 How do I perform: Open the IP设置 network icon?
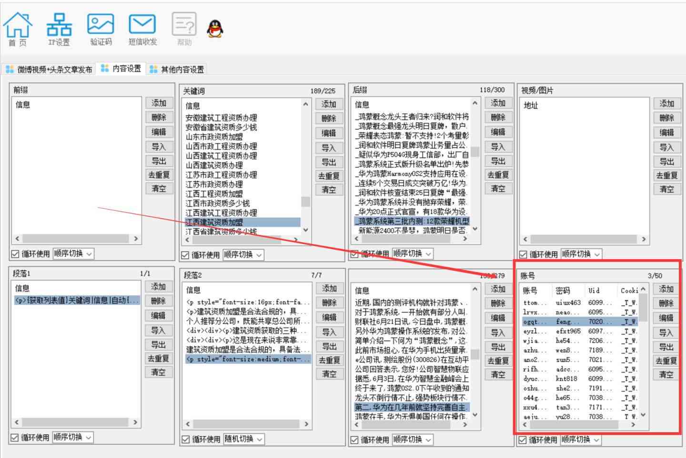click(x=59, y=29)
